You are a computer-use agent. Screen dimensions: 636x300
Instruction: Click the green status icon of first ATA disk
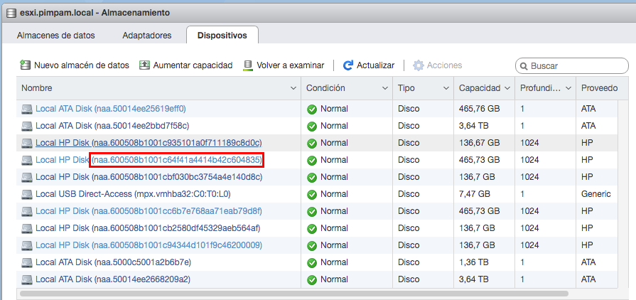312,109
